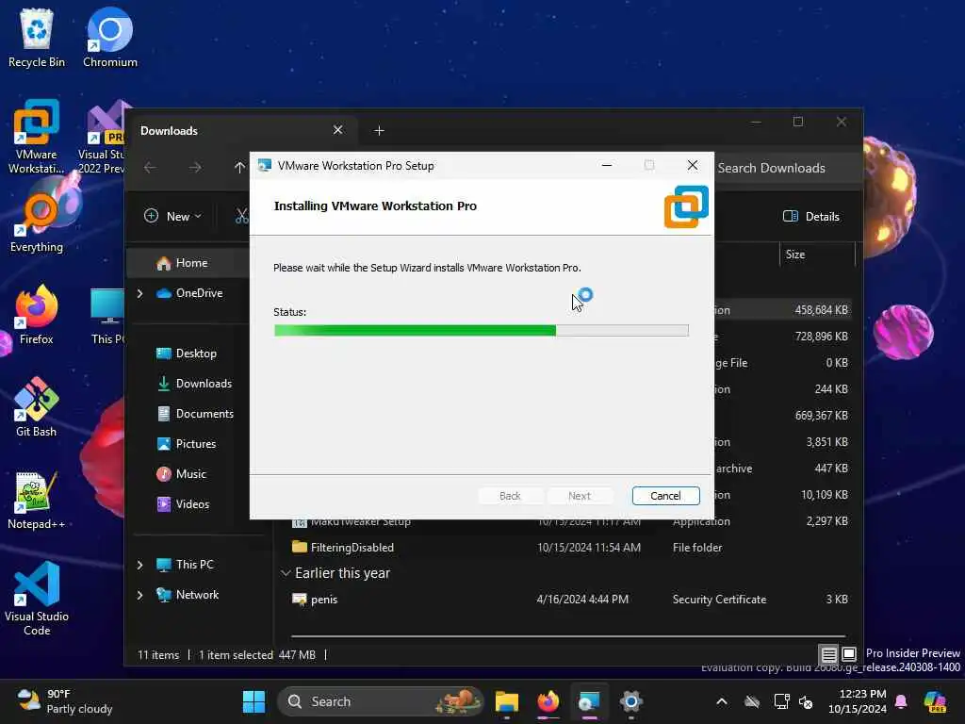Click the taskbar Search box

pos(381,701)
